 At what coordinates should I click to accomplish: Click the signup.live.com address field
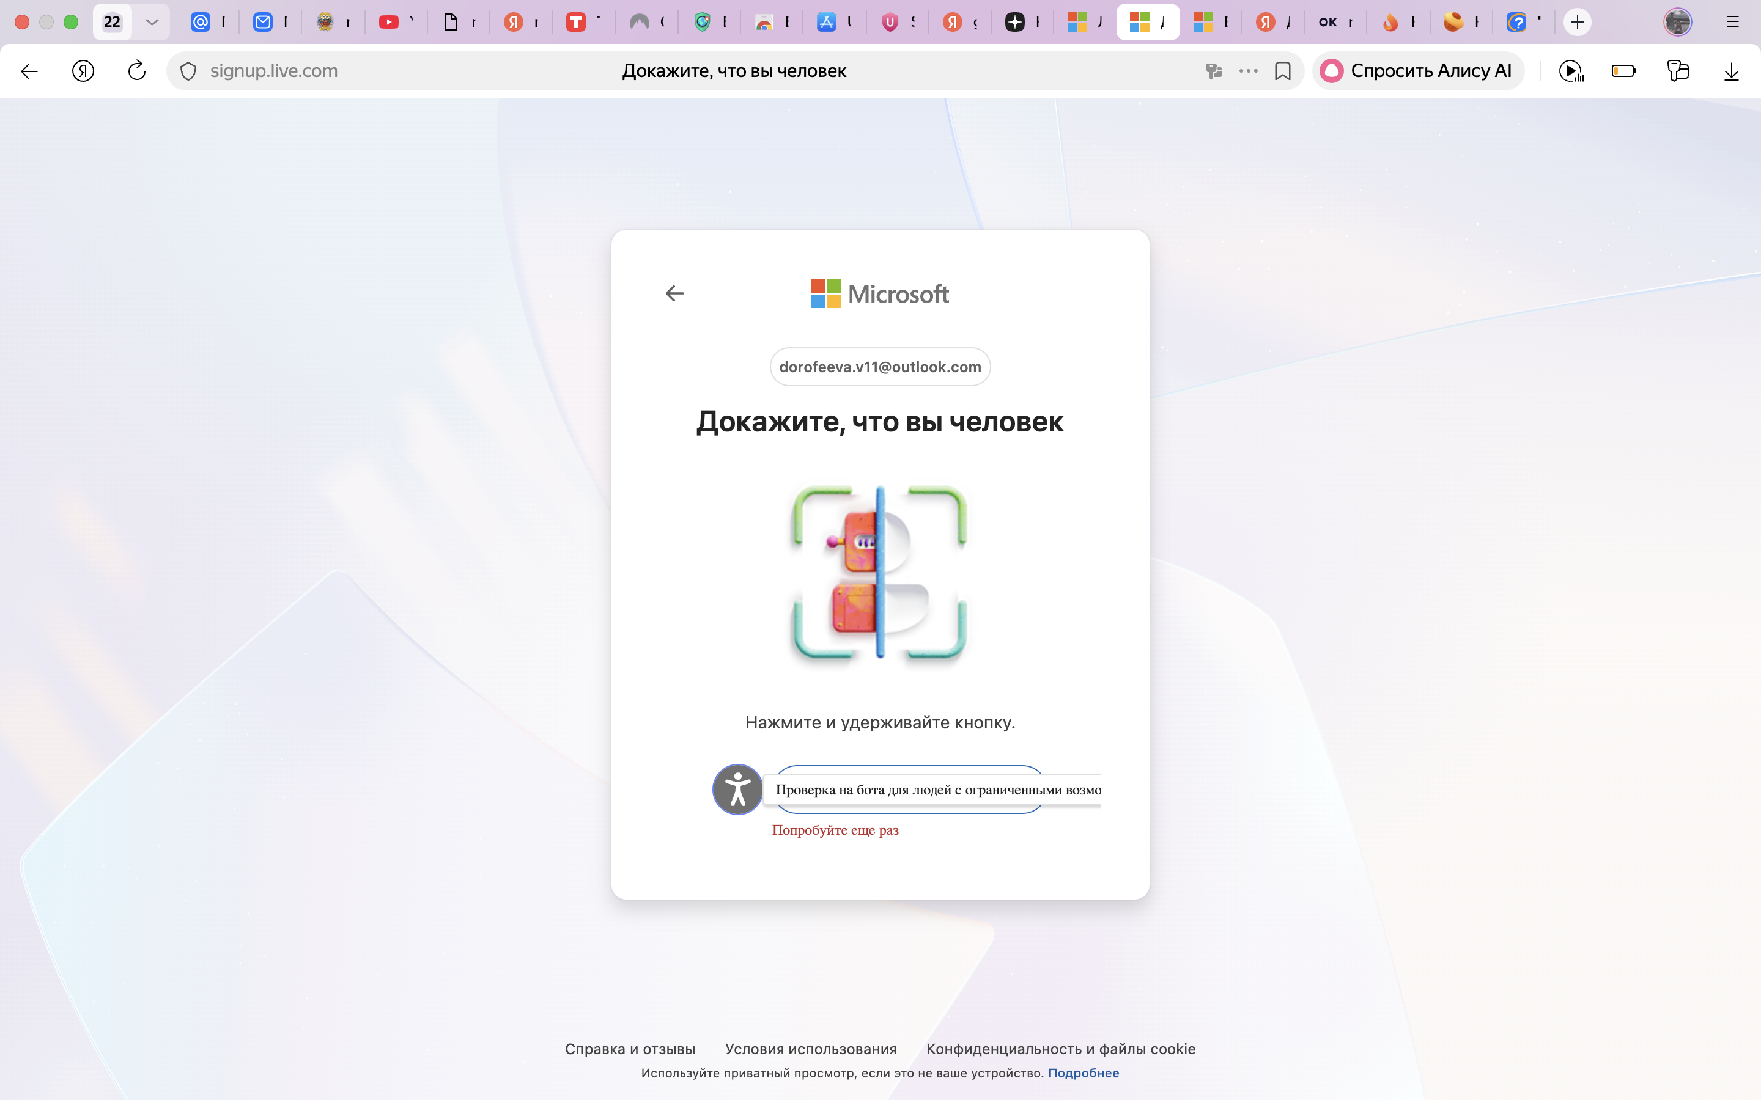735,70
